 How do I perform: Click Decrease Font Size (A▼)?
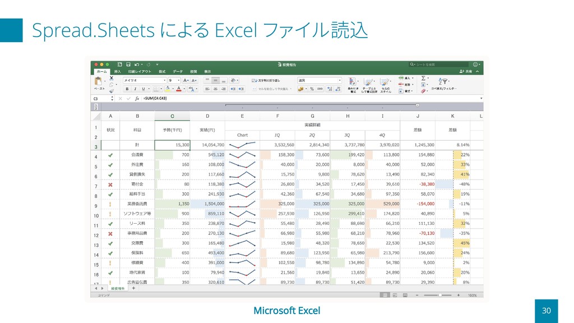pos(195,80)
